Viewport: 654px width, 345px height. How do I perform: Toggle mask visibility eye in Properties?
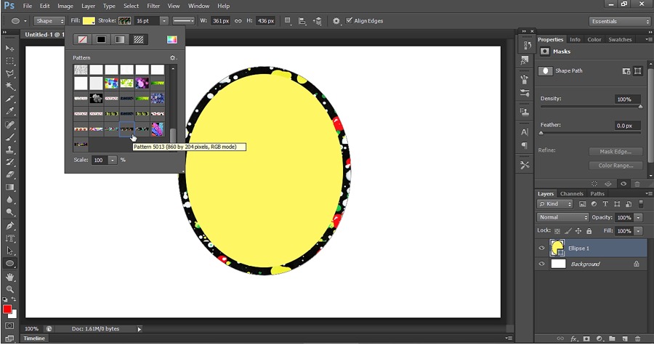623,184
